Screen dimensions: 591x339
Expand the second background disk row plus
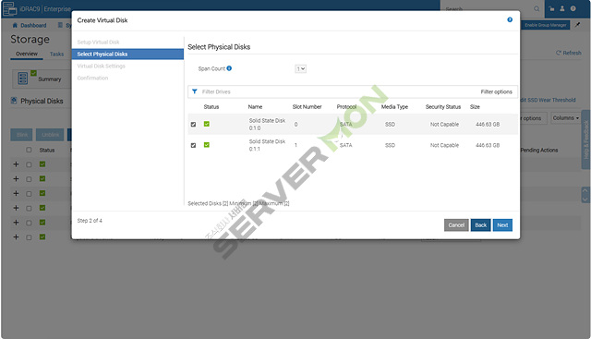pos(16,179)
